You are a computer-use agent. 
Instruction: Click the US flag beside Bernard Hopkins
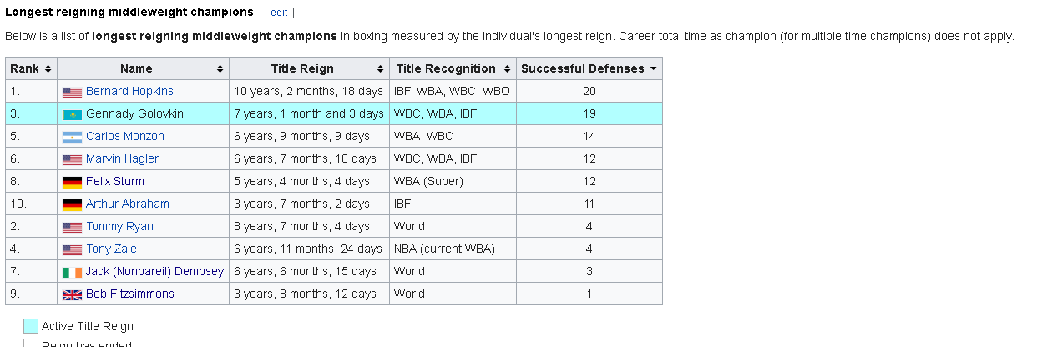pyautogui.click(x=72, y=92)
